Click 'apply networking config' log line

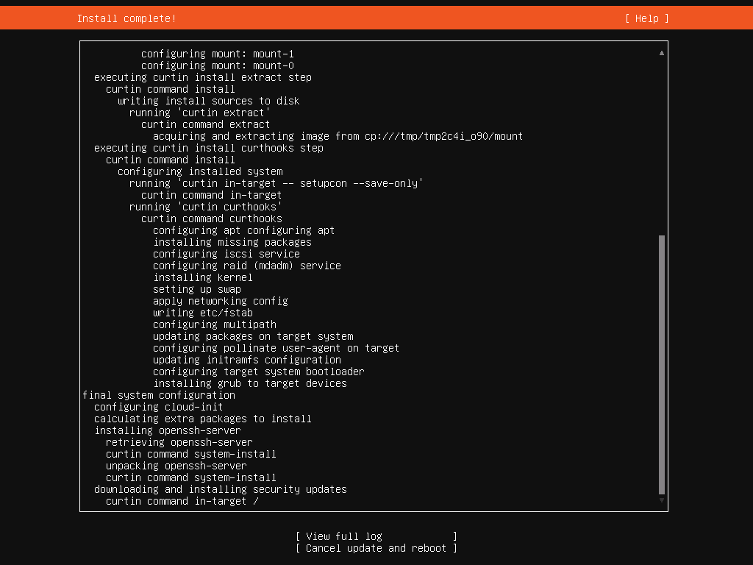point(221,301)
